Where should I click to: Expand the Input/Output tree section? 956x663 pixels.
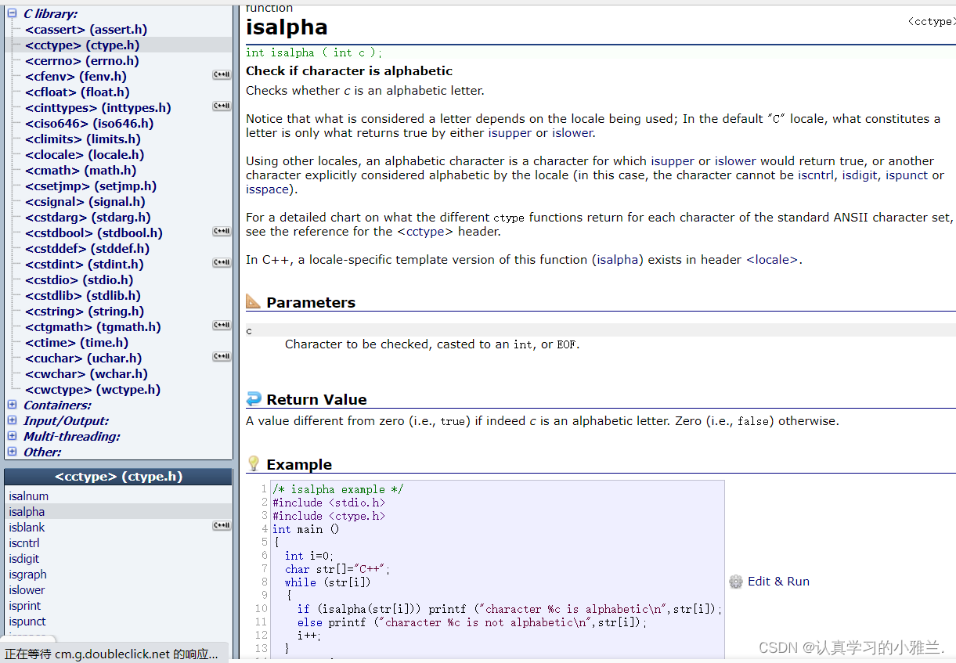click(x=12, y=420)
